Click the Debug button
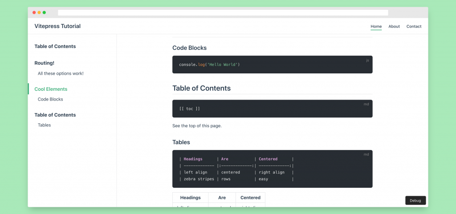This screenshot has width=456, height=214. coord(415,200)
